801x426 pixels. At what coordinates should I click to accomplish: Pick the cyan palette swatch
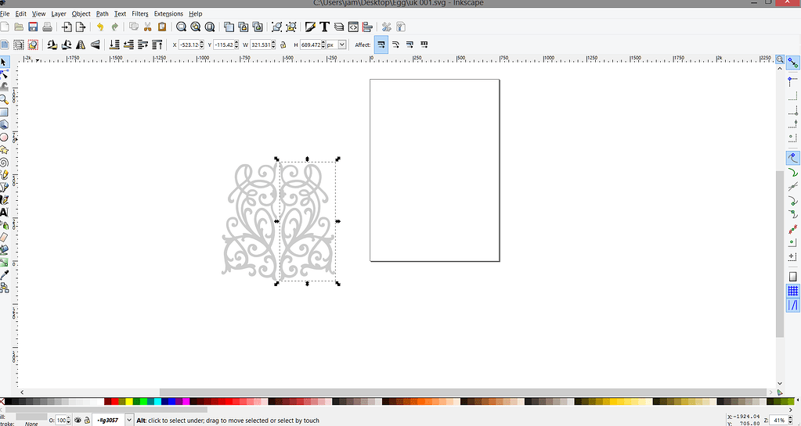[158, 402]
